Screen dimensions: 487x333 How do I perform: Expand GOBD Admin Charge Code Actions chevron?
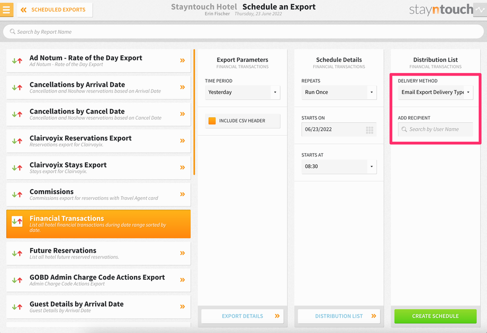183,280
